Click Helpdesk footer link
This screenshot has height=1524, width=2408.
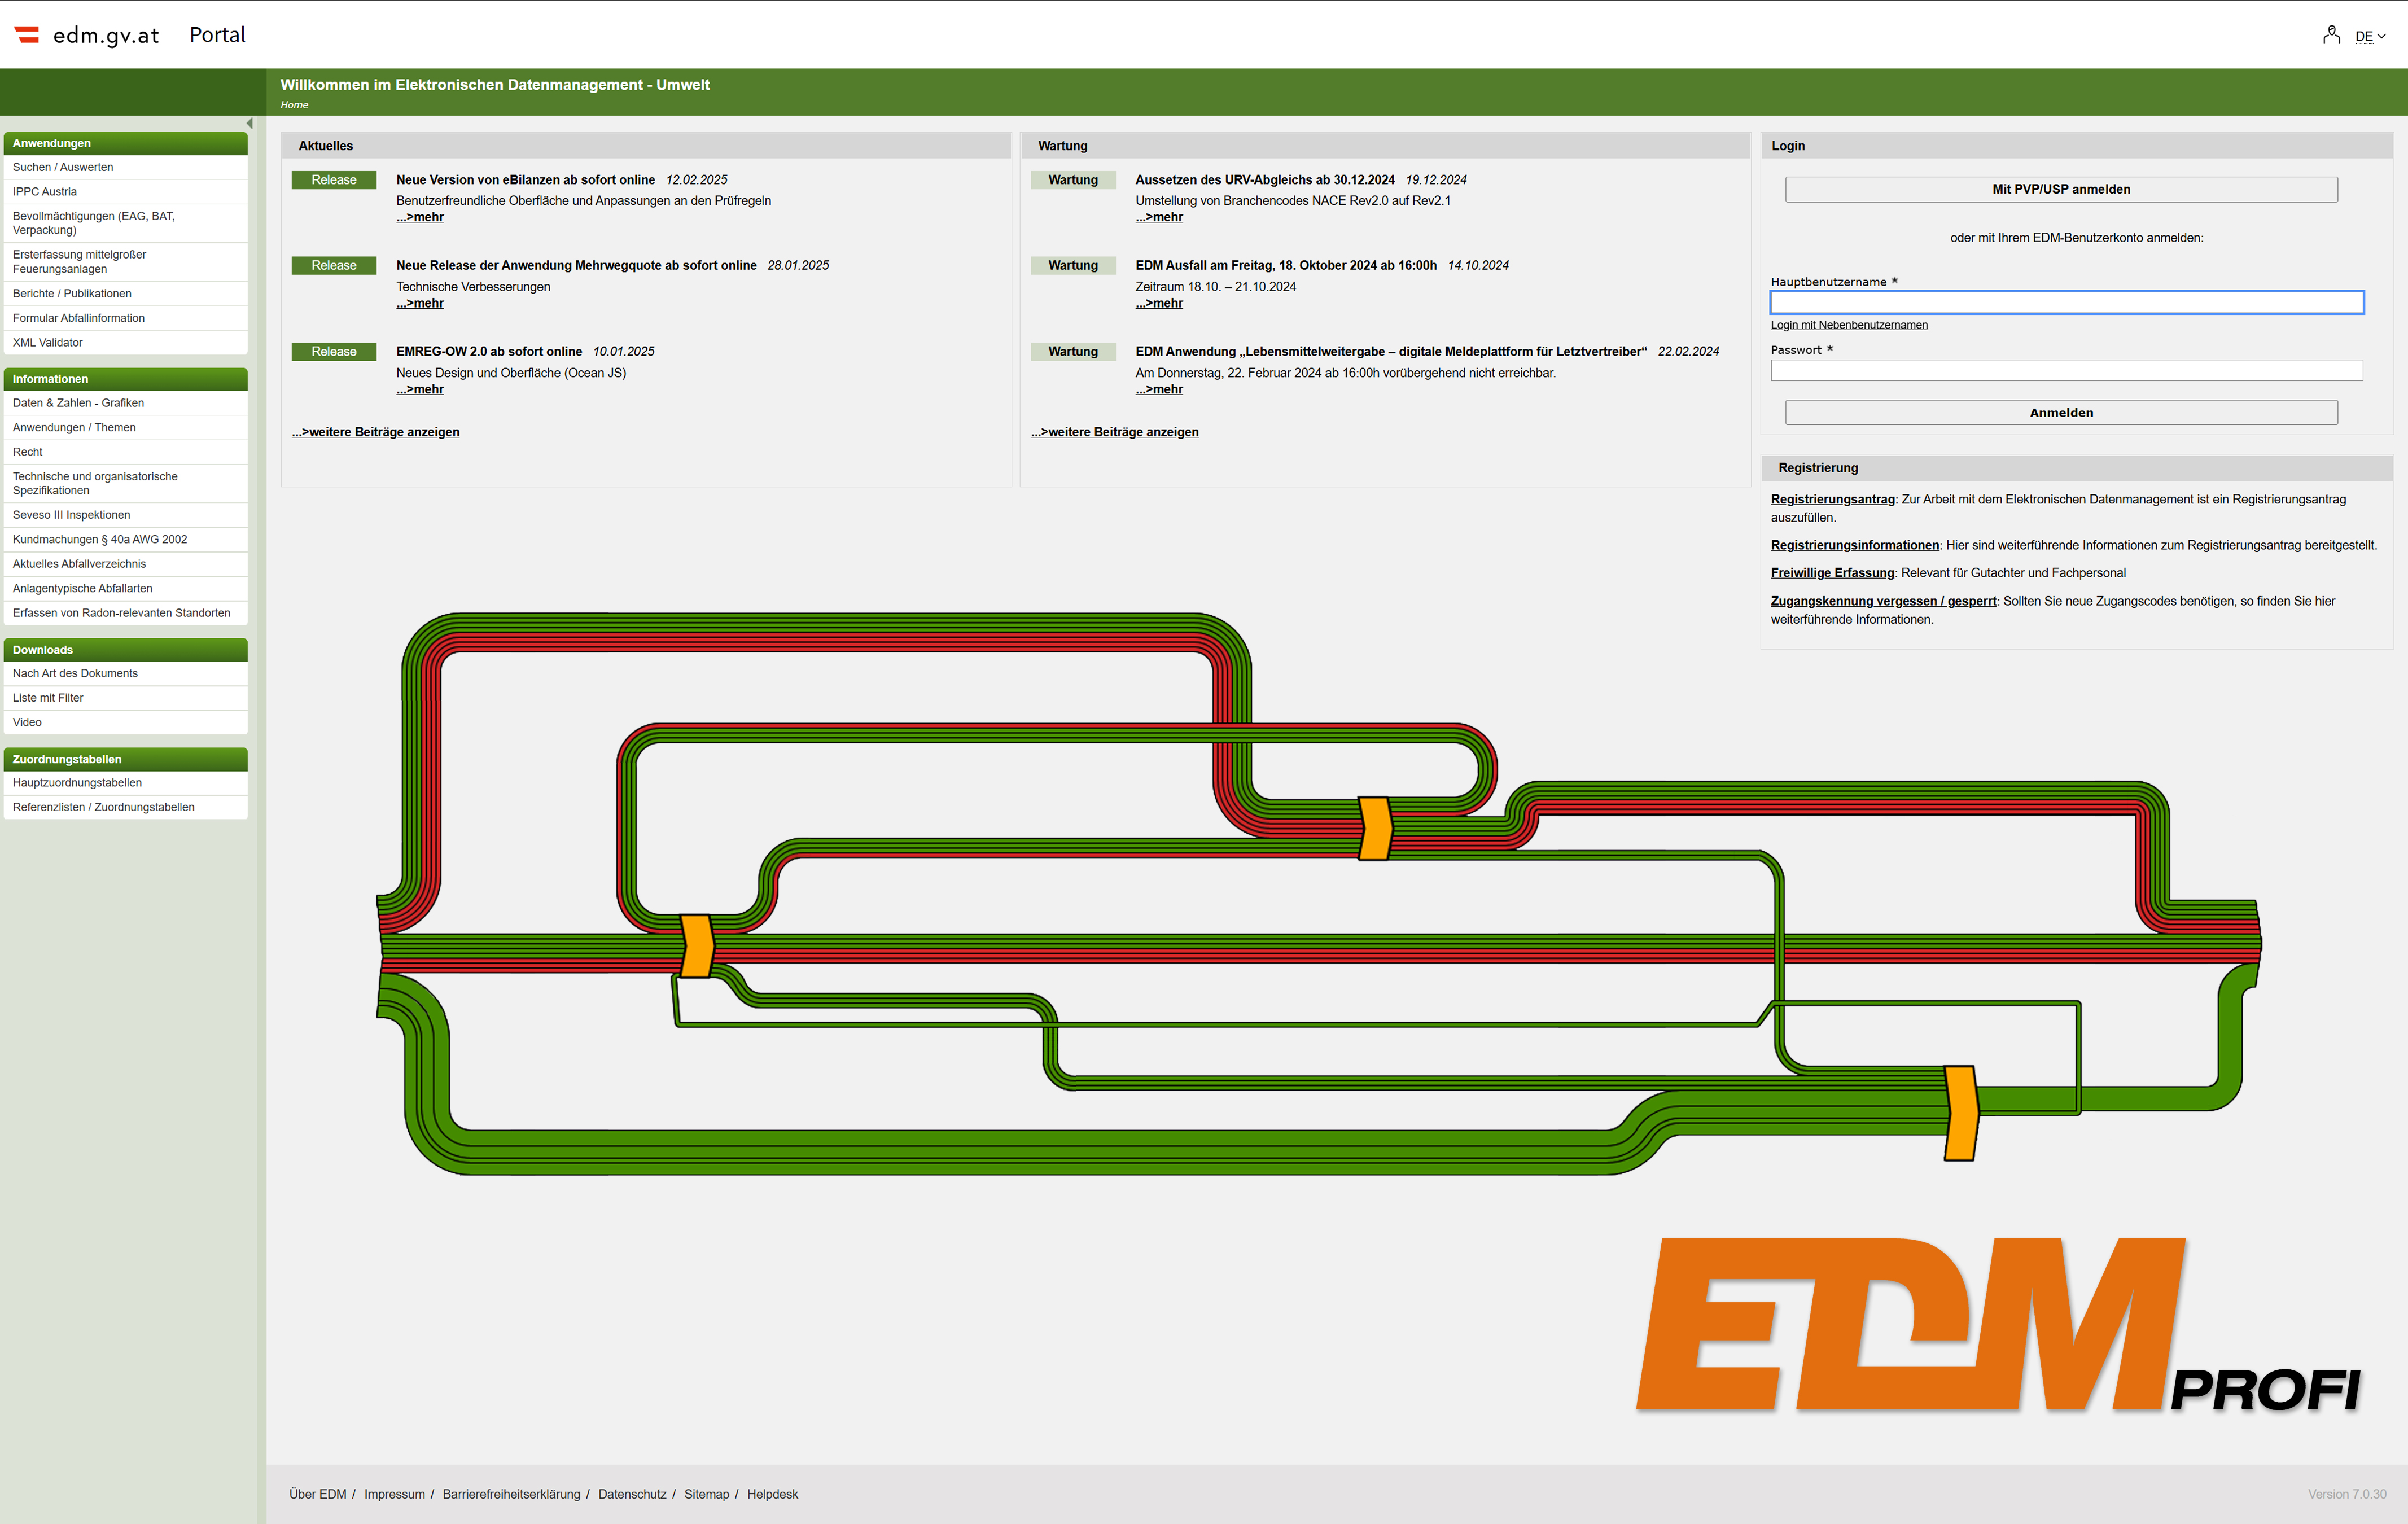click(x=772, y=1494)
